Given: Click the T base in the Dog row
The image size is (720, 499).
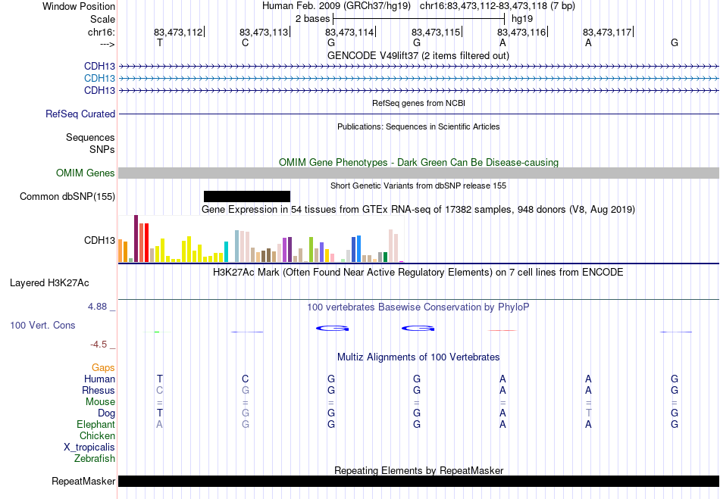Looking at the screenshot, I should pyautogui.click(x=159, y=413).
